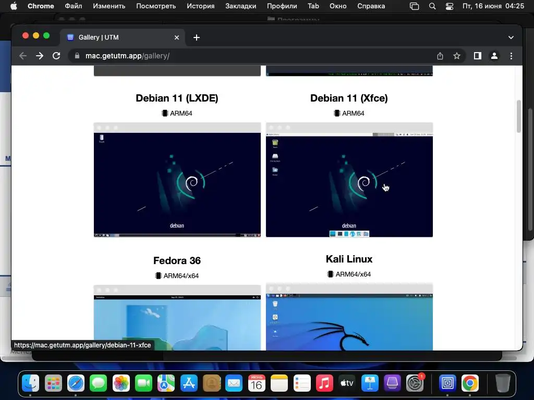Viewport: 534px width, 400px height.
Task: Open a new tab with plus button
Action: pyautogui.click(x=197, y=37)
